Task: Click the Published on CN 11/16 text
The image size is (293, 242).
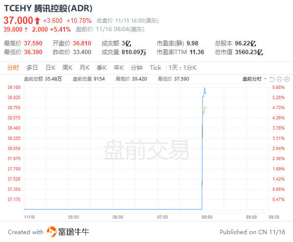Action: tap(252, 232)
